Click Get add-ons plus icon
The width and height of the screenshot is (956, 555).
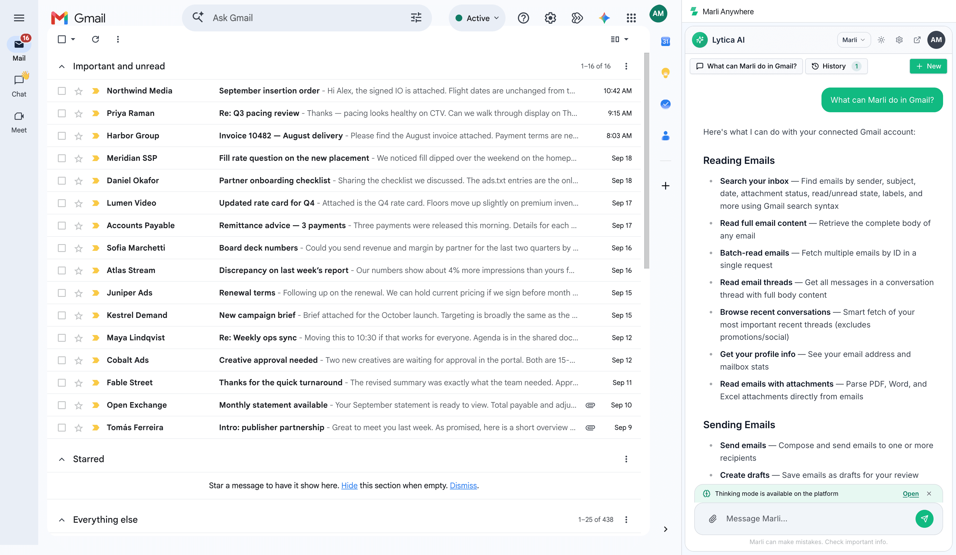coord(665,186)
